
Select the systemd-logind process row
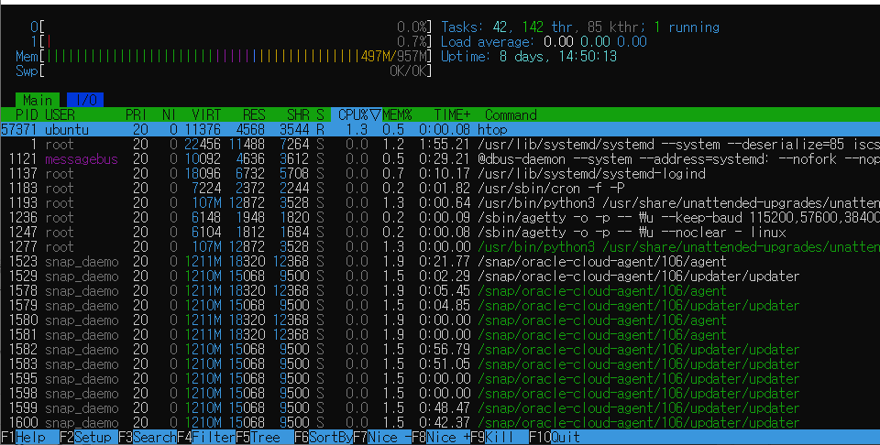pyautogui.click(x=440, y=173)
